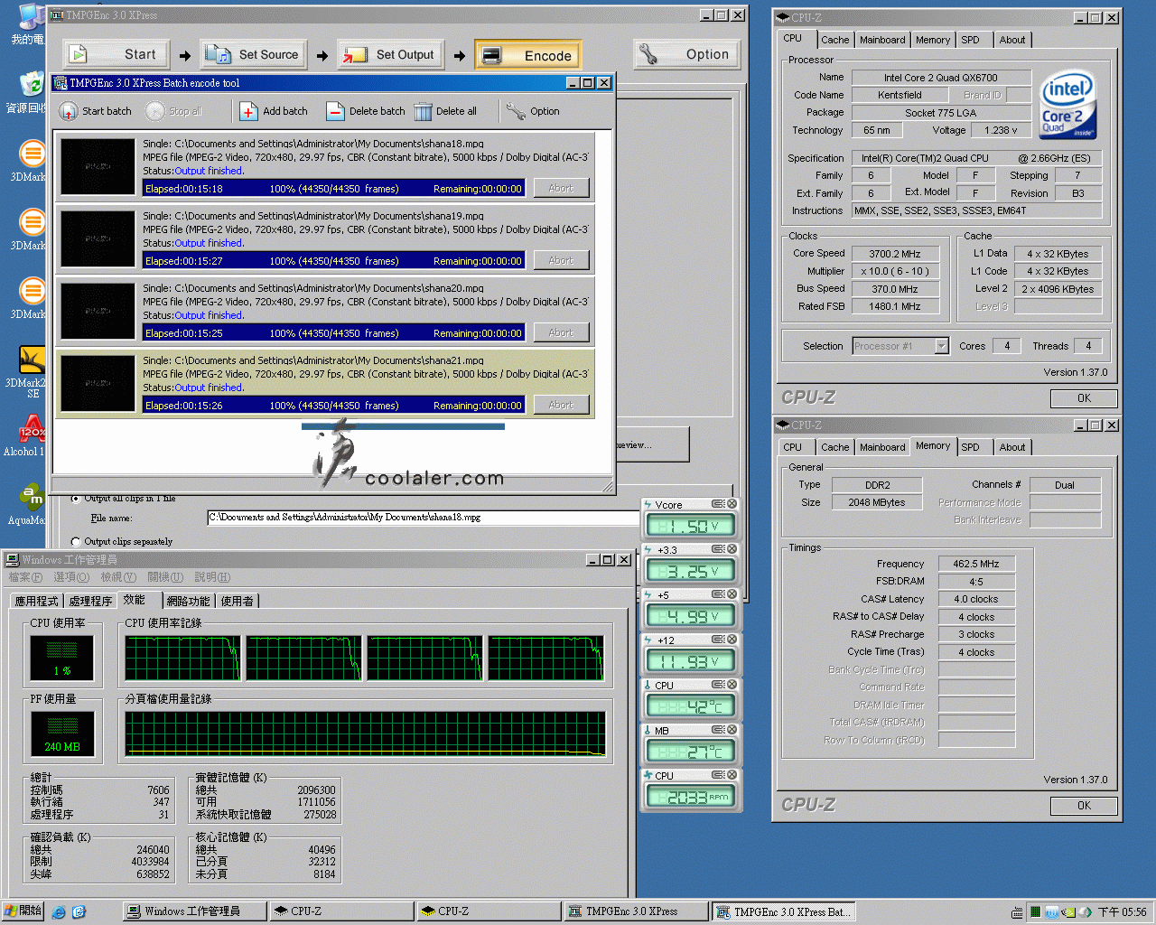Open Option in the batch encode tool toolbar
1156x925 pixels.
click(x=533, y=111)
